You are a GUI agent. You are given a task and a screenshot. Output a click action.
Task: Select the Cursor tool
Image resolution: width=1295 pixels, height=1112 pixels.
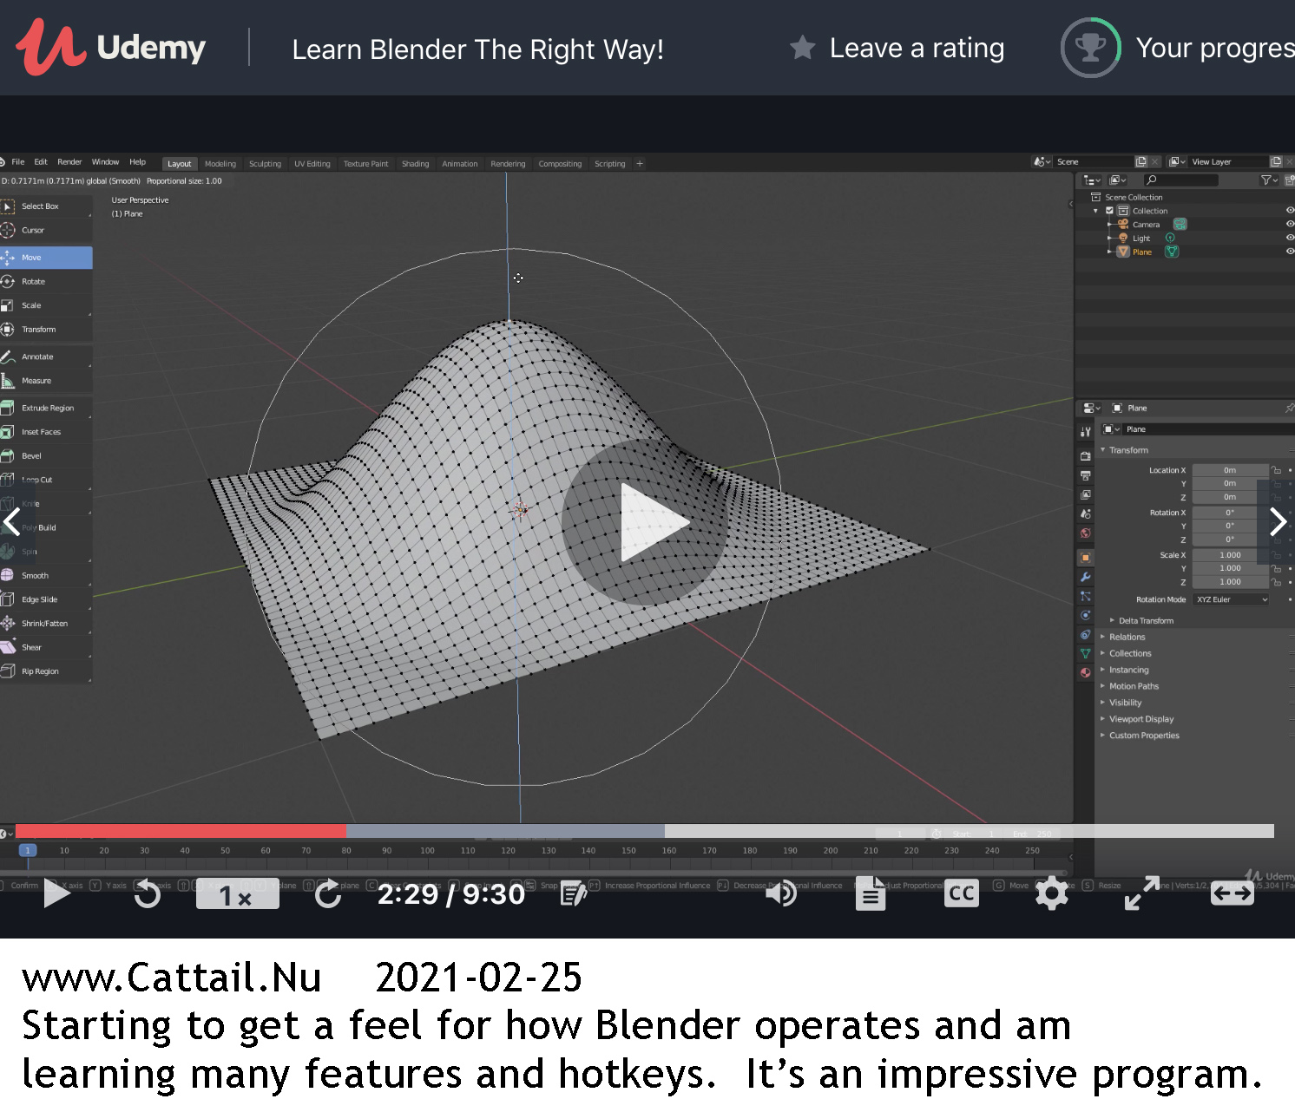[46, 231]
